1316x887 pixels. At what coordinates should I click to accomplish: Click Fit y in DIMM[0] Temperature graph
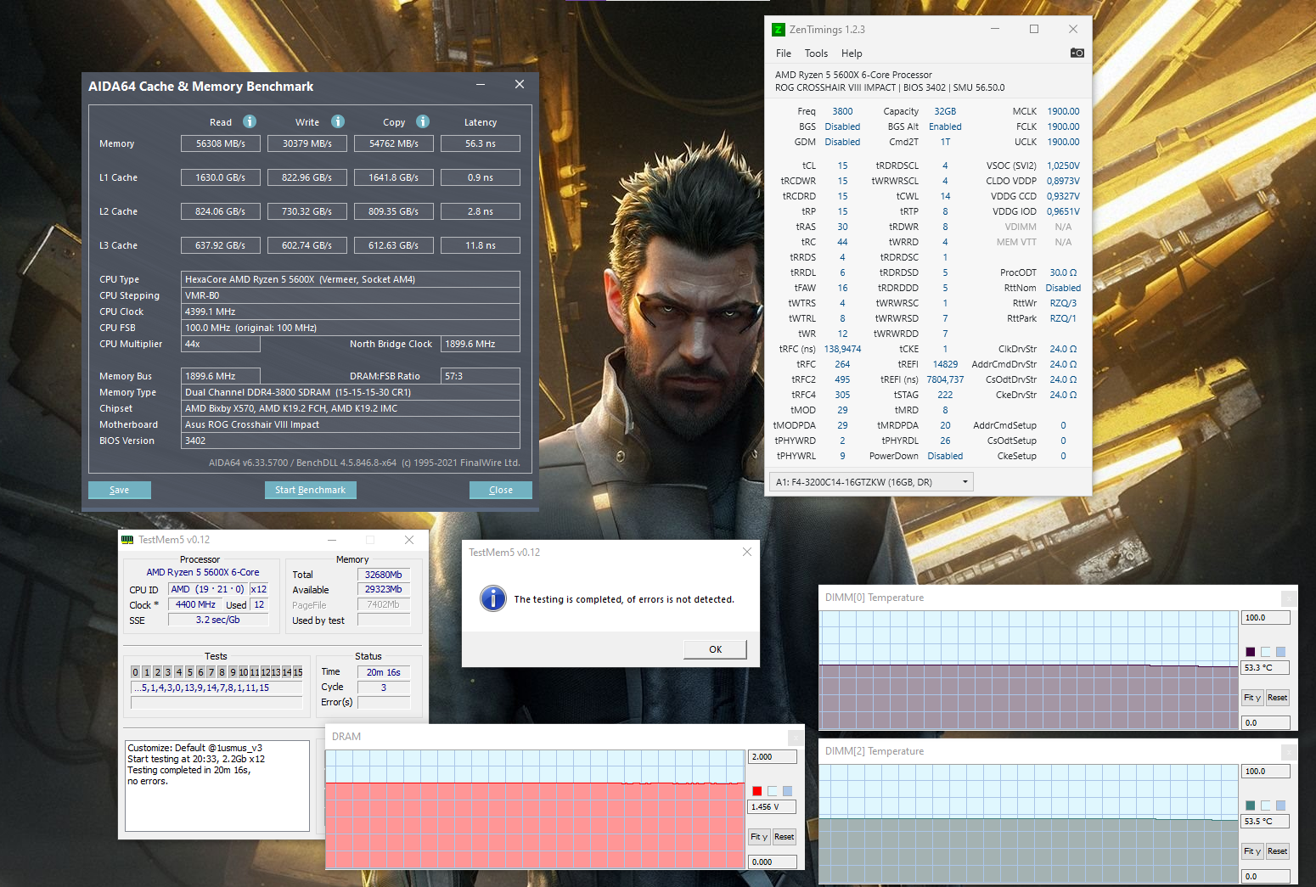[x=1252, y=698]
